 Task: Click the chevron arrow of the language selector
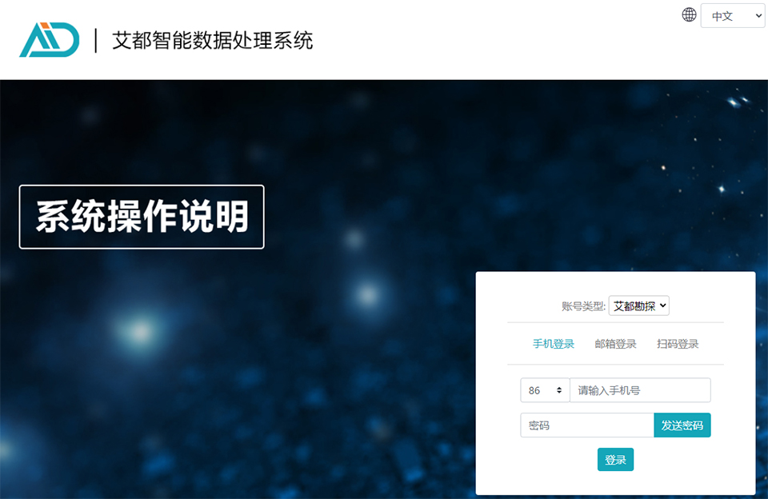[x=758, y=16]
